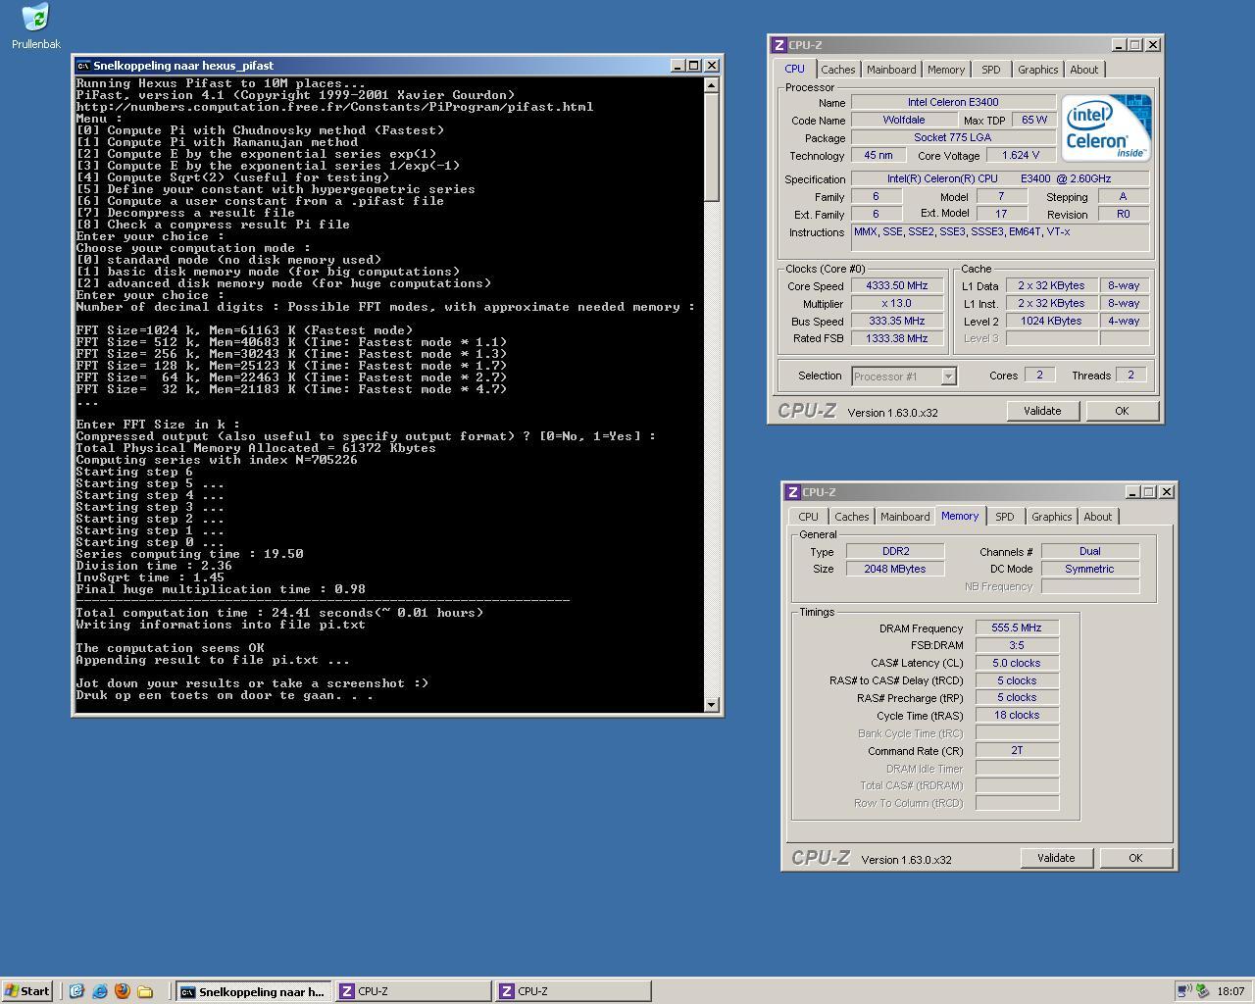1255x1004 pixels.
Task: Click the console icon in the pifast title bar
Action: click(83, 66)
